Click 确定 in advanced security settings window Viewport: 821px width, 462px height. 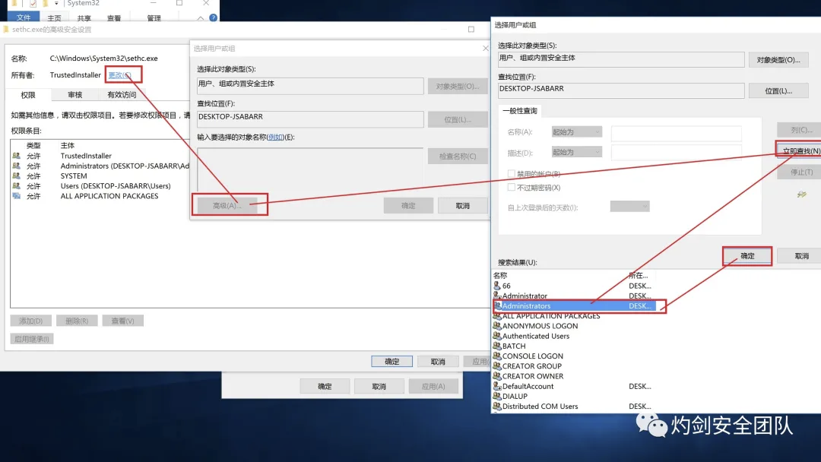coord(391,362)
